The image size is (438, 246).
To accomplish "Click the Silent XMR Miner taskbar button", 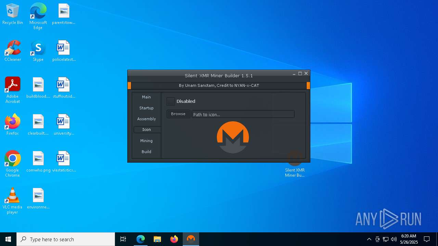I will 191,239.
